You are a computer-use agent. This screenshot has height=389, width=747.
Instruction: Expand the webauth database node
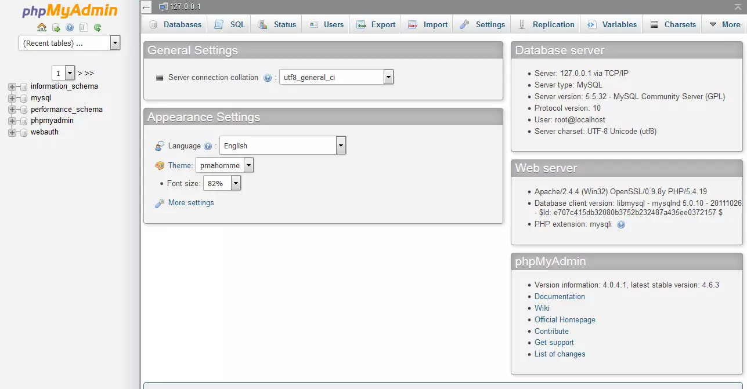[x=12, y=133]
